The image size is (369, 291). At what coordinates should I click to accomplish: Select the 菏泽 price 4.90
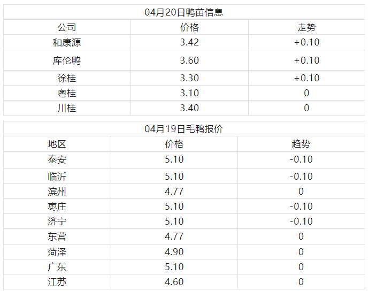coord(174,252)
